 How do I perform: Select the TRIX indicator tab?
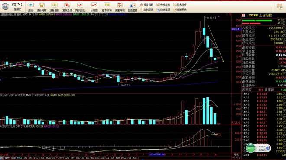42,158
